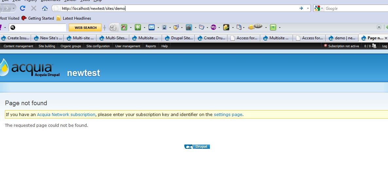This screenshot has height=194, width=388.
Task: Select the green asterisk toolbar icon
Action: 138,27
